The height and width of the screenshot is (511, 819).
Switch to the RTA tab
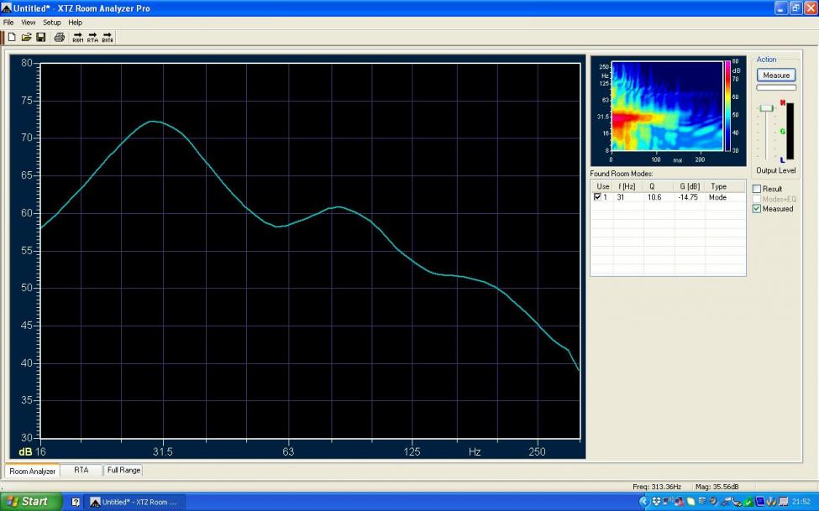click(81, 471)
